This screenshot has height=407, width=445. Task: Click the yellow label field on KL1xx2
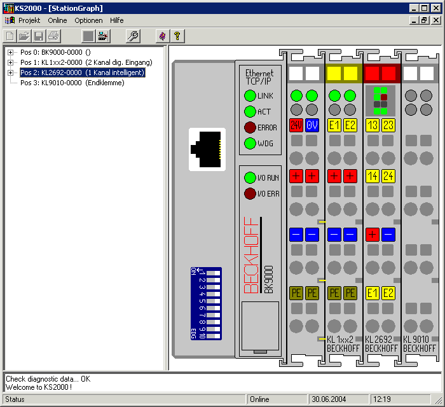pyautogui.click(x=343, y=73)
